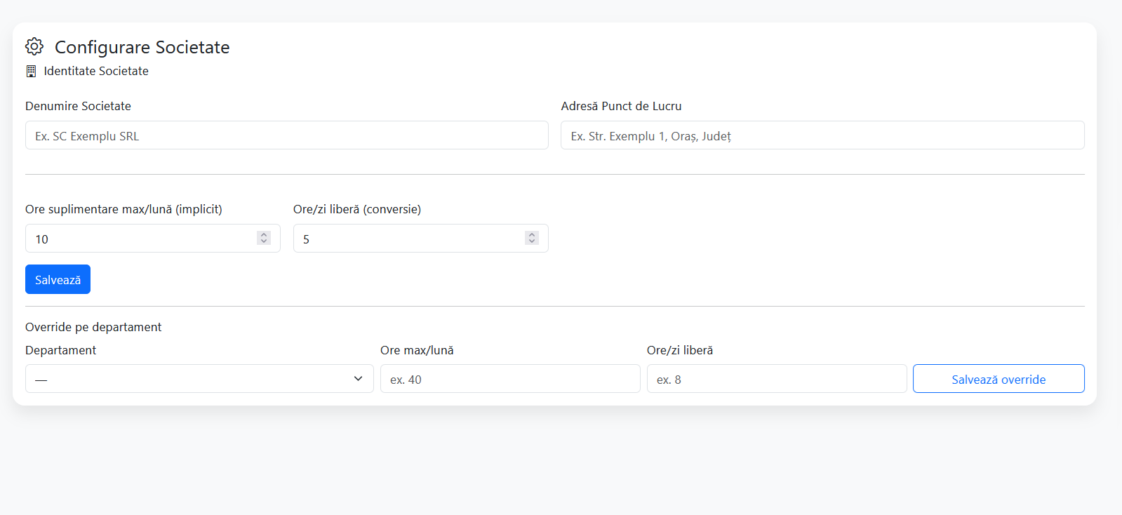Focus the override Ore/zi liberă field
The width and height of the screenshot is (1122, 515).
click(x=776, y=379)
